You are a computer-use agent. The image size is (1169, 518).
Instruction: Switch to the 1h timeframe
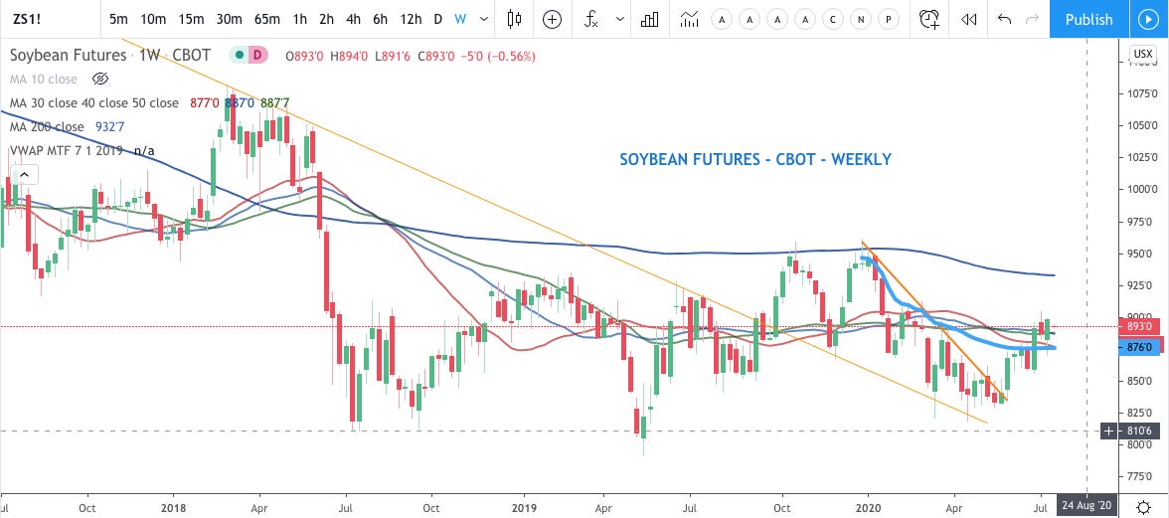300,19
